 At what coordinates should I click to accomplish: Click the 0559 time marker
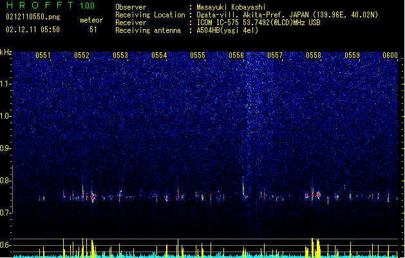point(352,55)
